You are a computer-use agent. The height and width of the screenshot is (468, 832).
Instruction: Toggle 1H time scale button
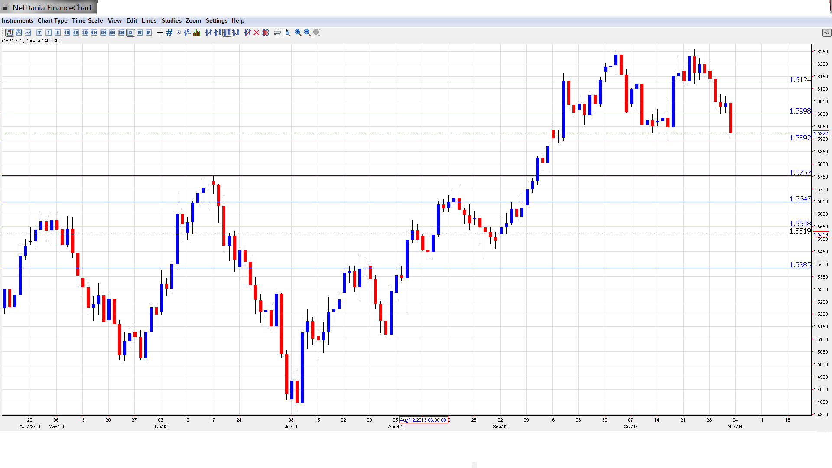click(x=94, y=32)
